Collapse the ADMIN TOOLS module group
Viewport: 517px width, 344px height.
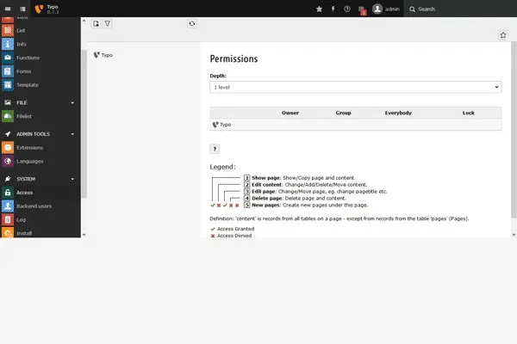coord(72,134)
